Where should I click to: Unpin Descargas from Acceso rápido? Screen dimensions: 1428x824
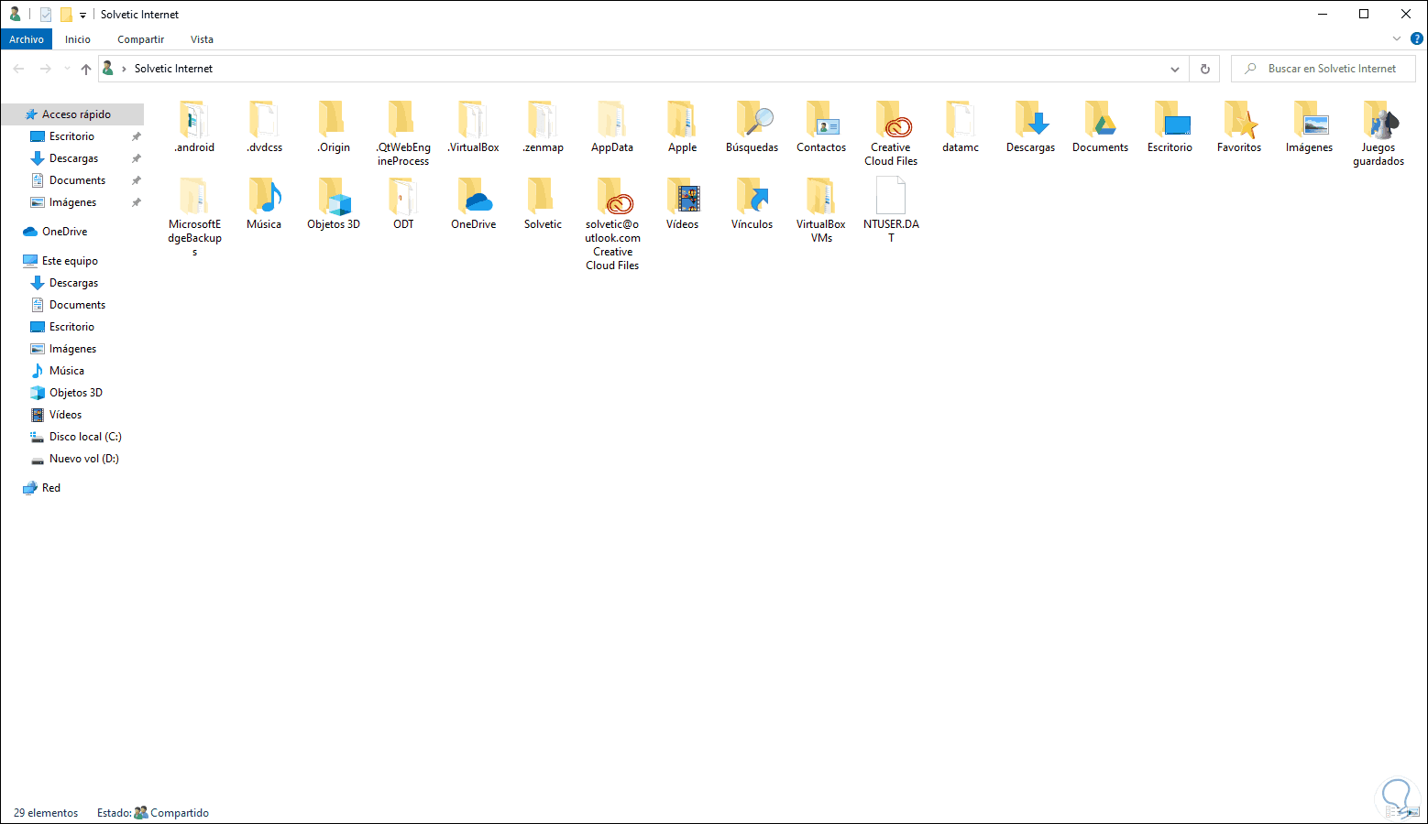click(x=136, y=157)
